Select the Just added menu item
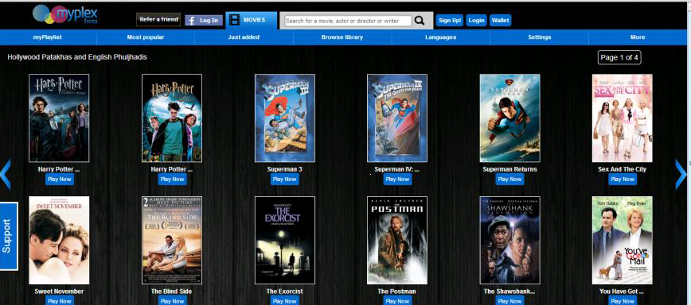691x305 pixels. 244,37
